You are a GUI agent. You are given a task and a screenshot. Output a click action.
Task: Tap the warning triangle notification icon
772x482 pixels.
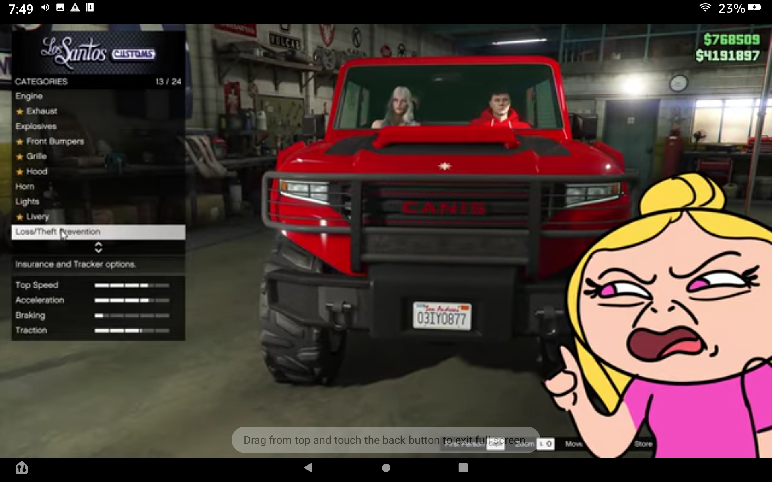click(x=75, y=8)
